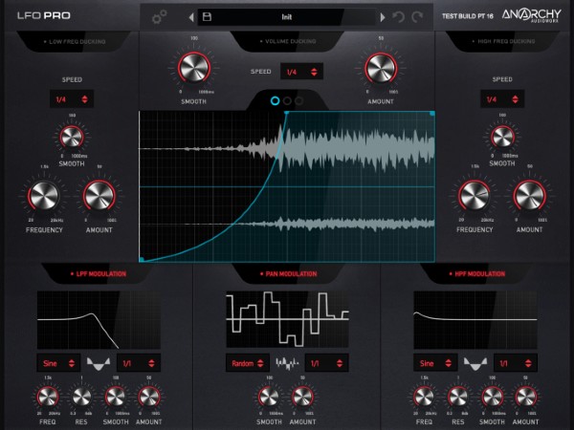
Task: Open LPF modulation Sine shape dropdown
Action: pos(59,363)
